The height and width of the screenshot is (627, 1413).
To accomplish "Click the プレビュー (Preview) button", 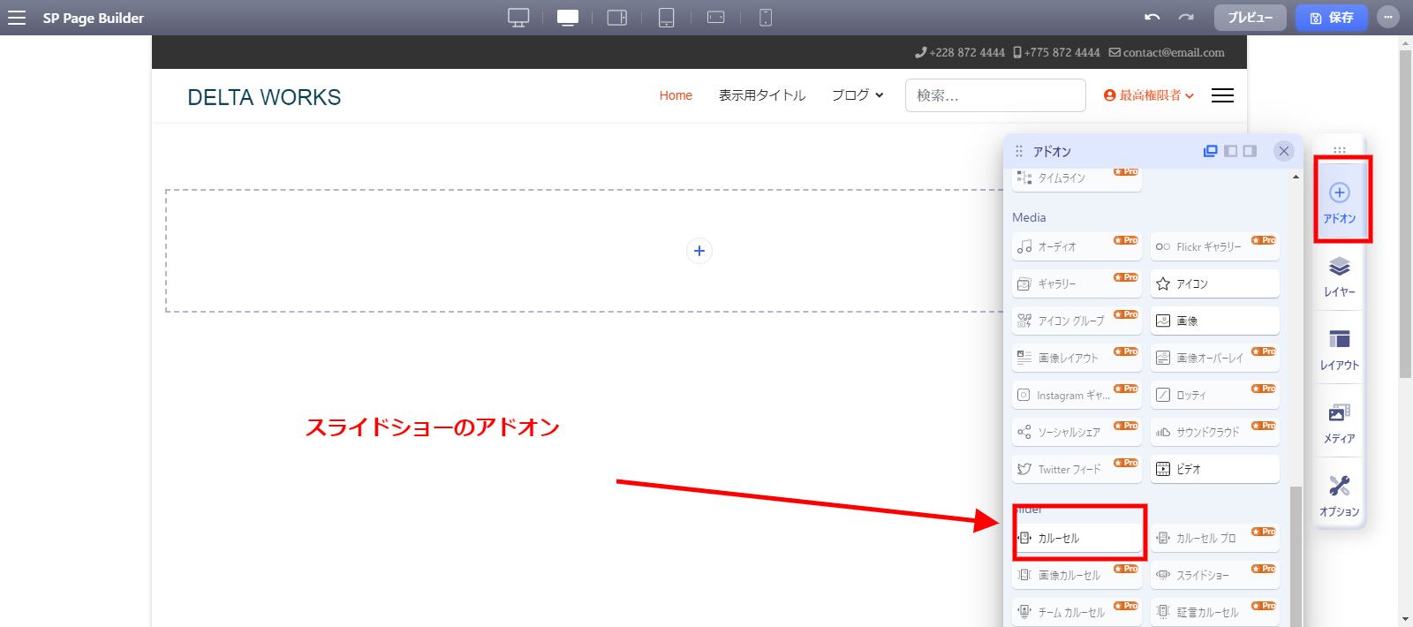I will [1250, 18].
